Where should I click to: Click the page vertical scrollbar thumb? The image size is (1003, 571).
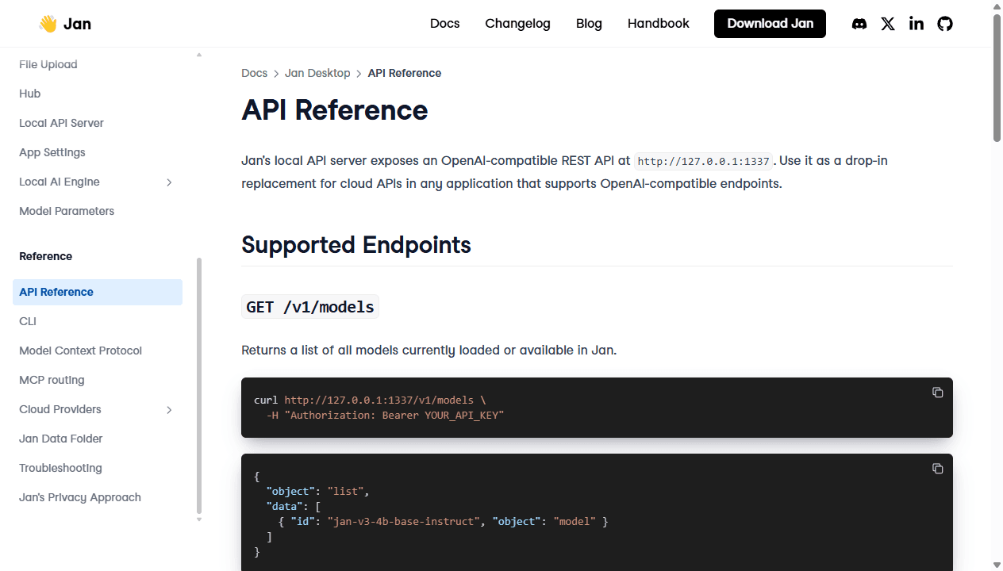click(x=997, y=78)
